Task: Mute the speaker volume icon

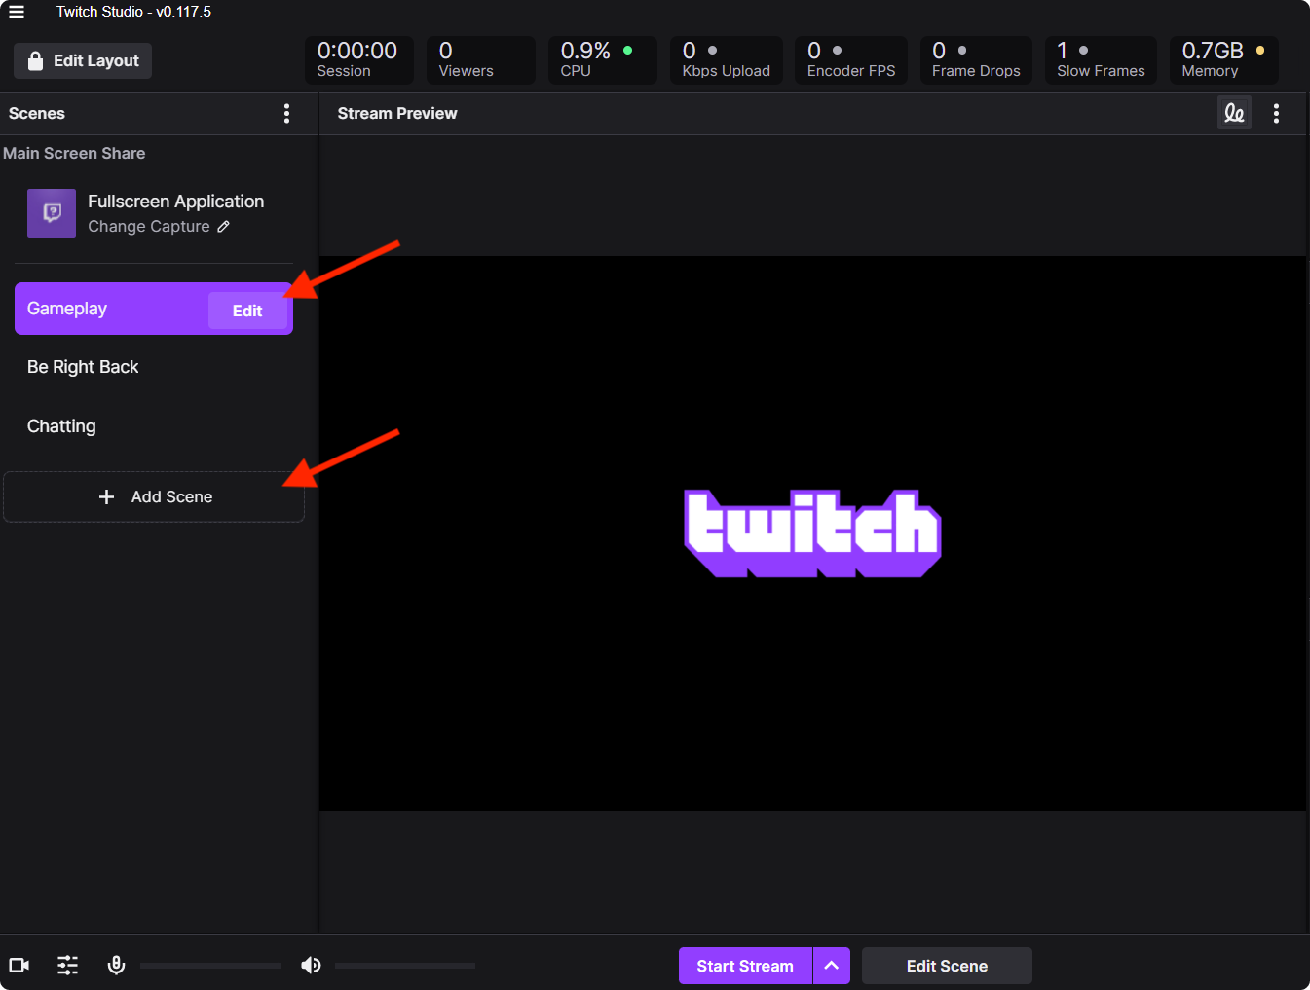Action: click(x=311, y=965)
